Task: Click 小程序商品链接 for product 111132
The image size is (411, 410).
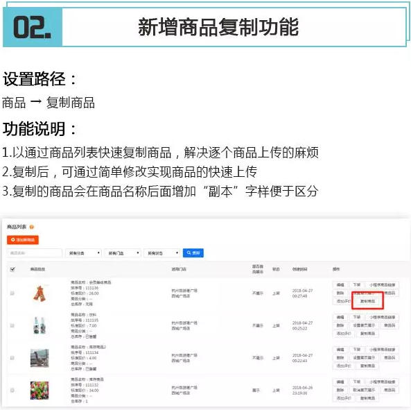Action: [x=382, y=382]
